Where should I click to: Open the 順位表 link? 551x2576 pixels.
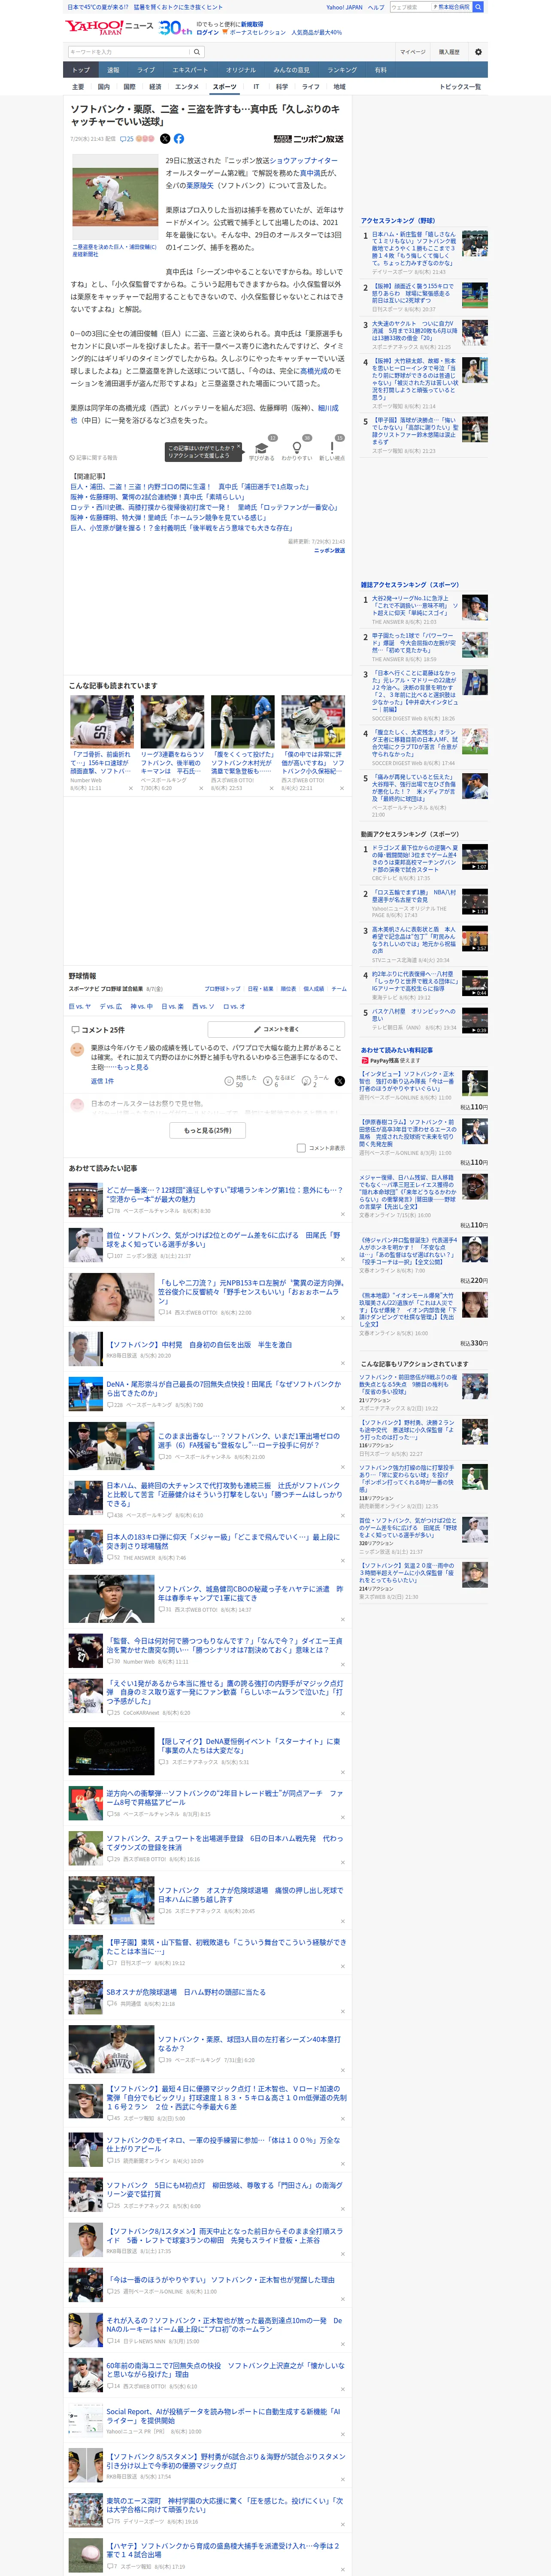(x=288, y=989)
